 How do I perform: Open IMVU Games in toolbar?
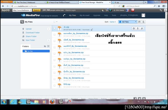point(119,10)
